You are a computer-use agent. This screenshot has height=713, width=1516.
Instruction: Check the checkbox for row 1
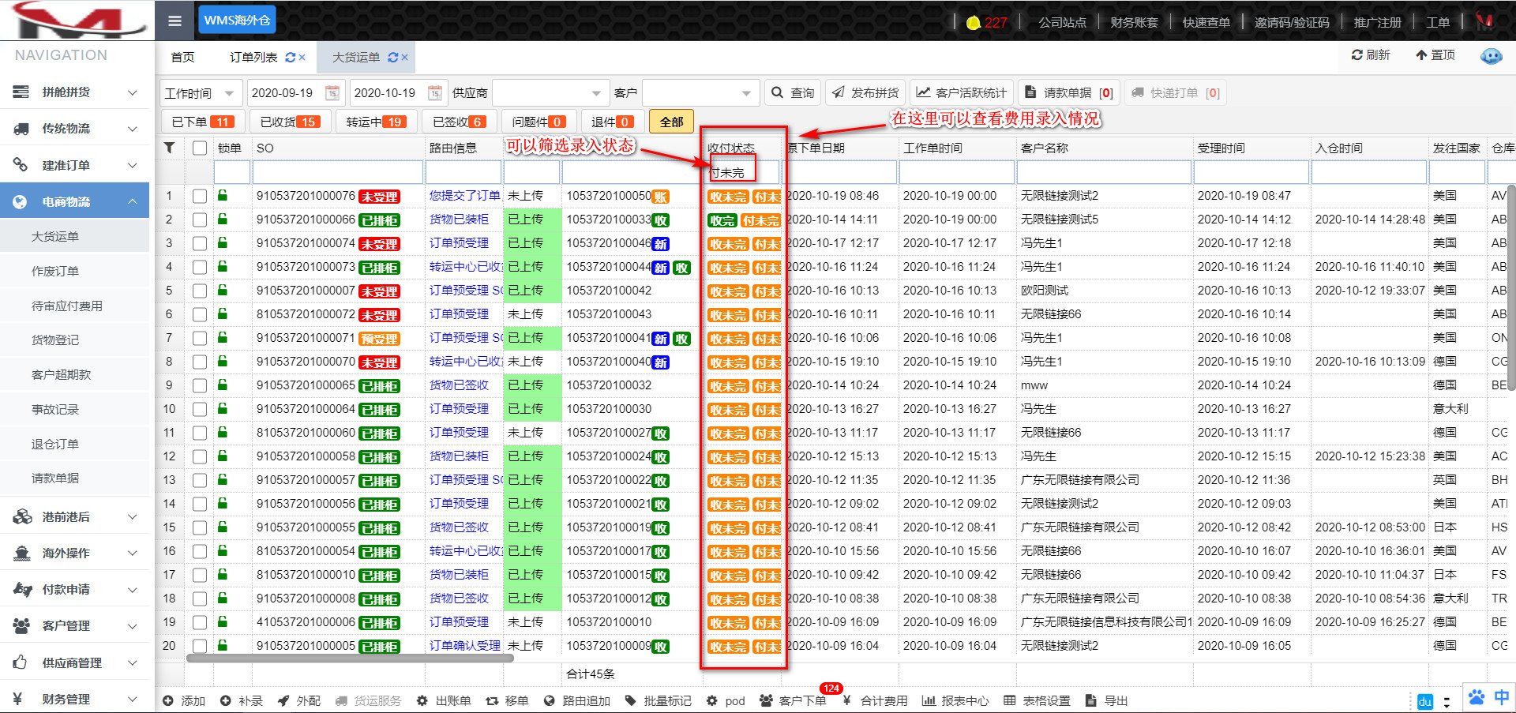(x=200, y=196)
